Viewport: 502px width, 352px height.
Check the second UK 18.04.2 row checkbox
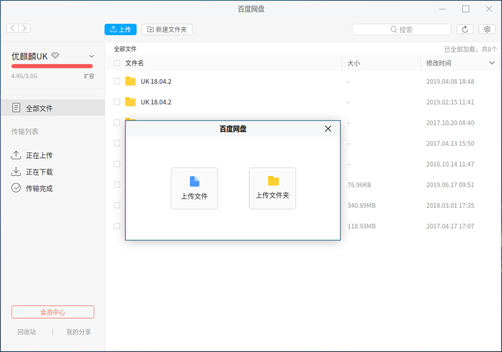point(117,102)
